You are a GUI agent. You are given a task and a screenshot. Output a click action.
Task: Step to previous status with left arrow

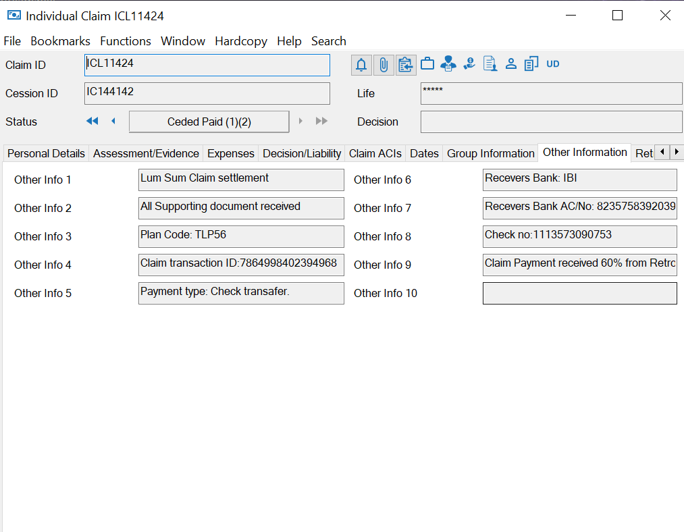[113, 121]
